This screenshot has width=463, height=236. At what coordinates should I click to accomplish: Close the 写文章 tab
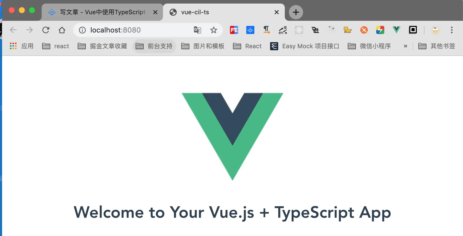tap(155, 12)
